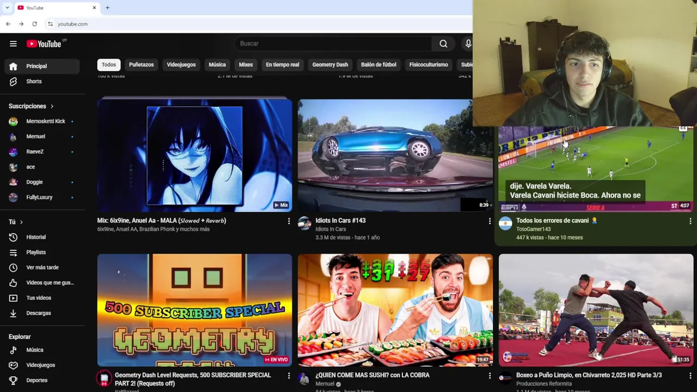Screen dimensions: 697x392
Task: Go back in browser
Action: coord(8,24)
